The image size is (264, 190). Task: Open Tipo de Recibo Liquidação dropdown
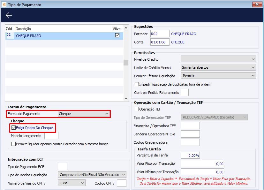coord(92,175)
